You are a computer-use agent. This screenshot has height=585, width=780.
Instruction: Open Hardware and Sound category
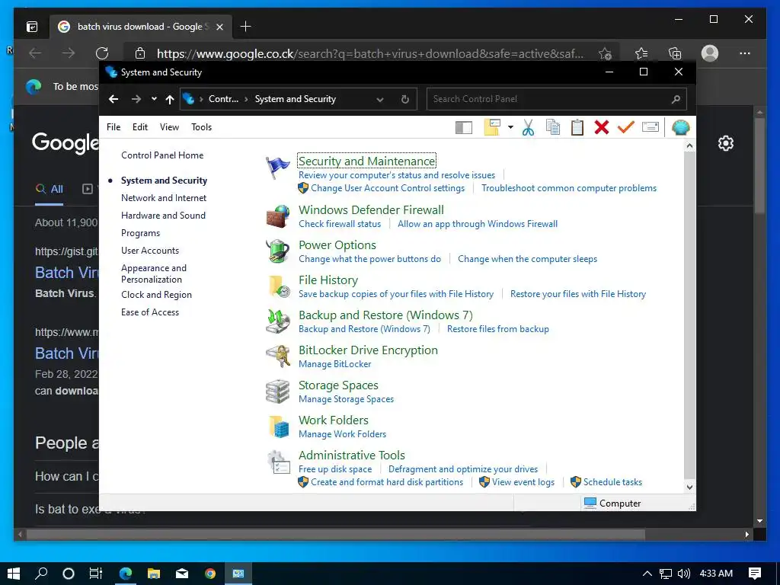click(163, 216)
